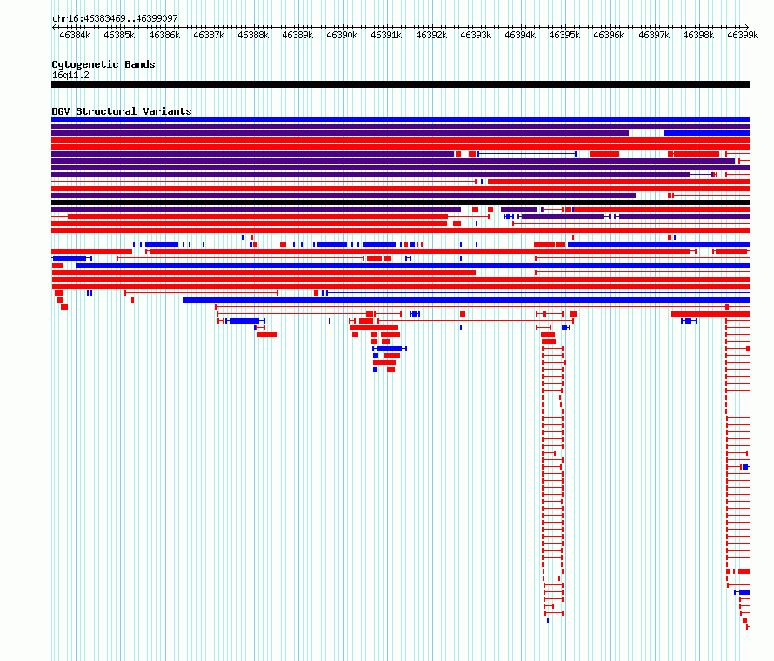Click the 16q11.2 band label
Image resolution: width=774 pixels, height=661 pixels.
pos(70,75)
